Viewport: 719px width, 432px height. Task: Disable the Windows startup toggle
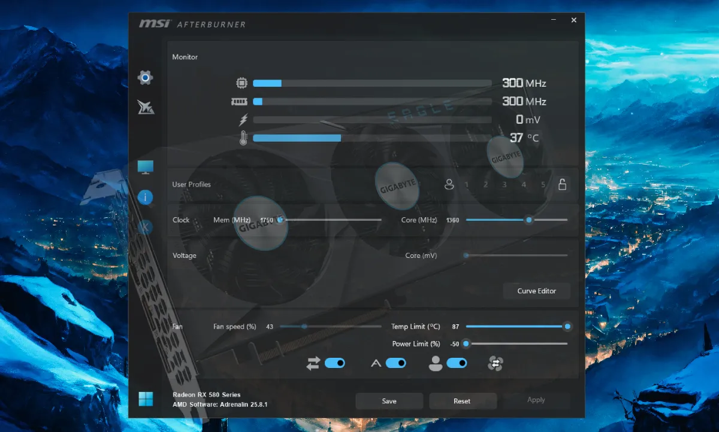[395, 363]
